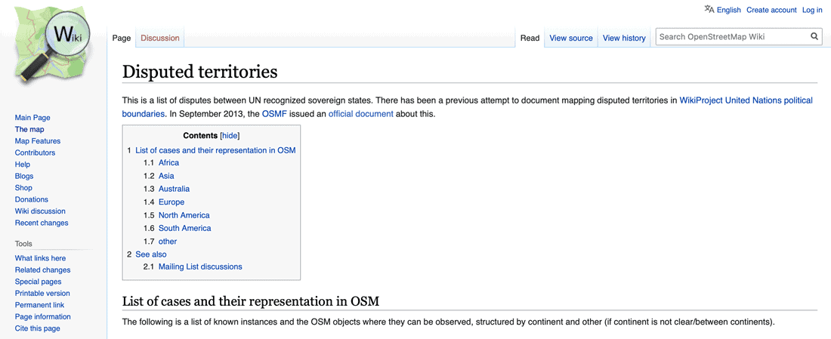Open Special pages link
The height and width of the screenshot is (339, 831).
click(x=39, y=282)
